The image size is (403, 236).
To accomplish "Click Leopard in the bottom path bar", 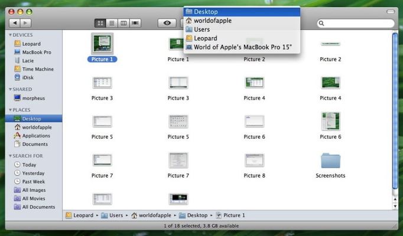I will pyautogui.click(x=80, y=215).
